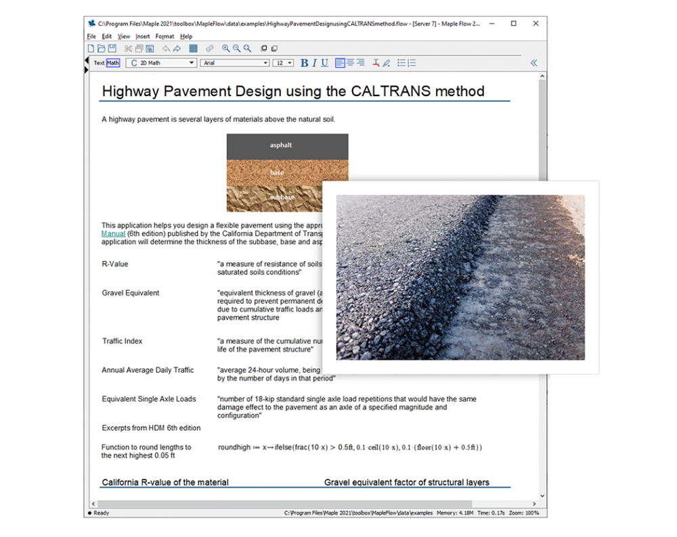The height and width of the screenshot is (537, 677).
Task: Click the New document icon
Action: [x=91, y=49]
